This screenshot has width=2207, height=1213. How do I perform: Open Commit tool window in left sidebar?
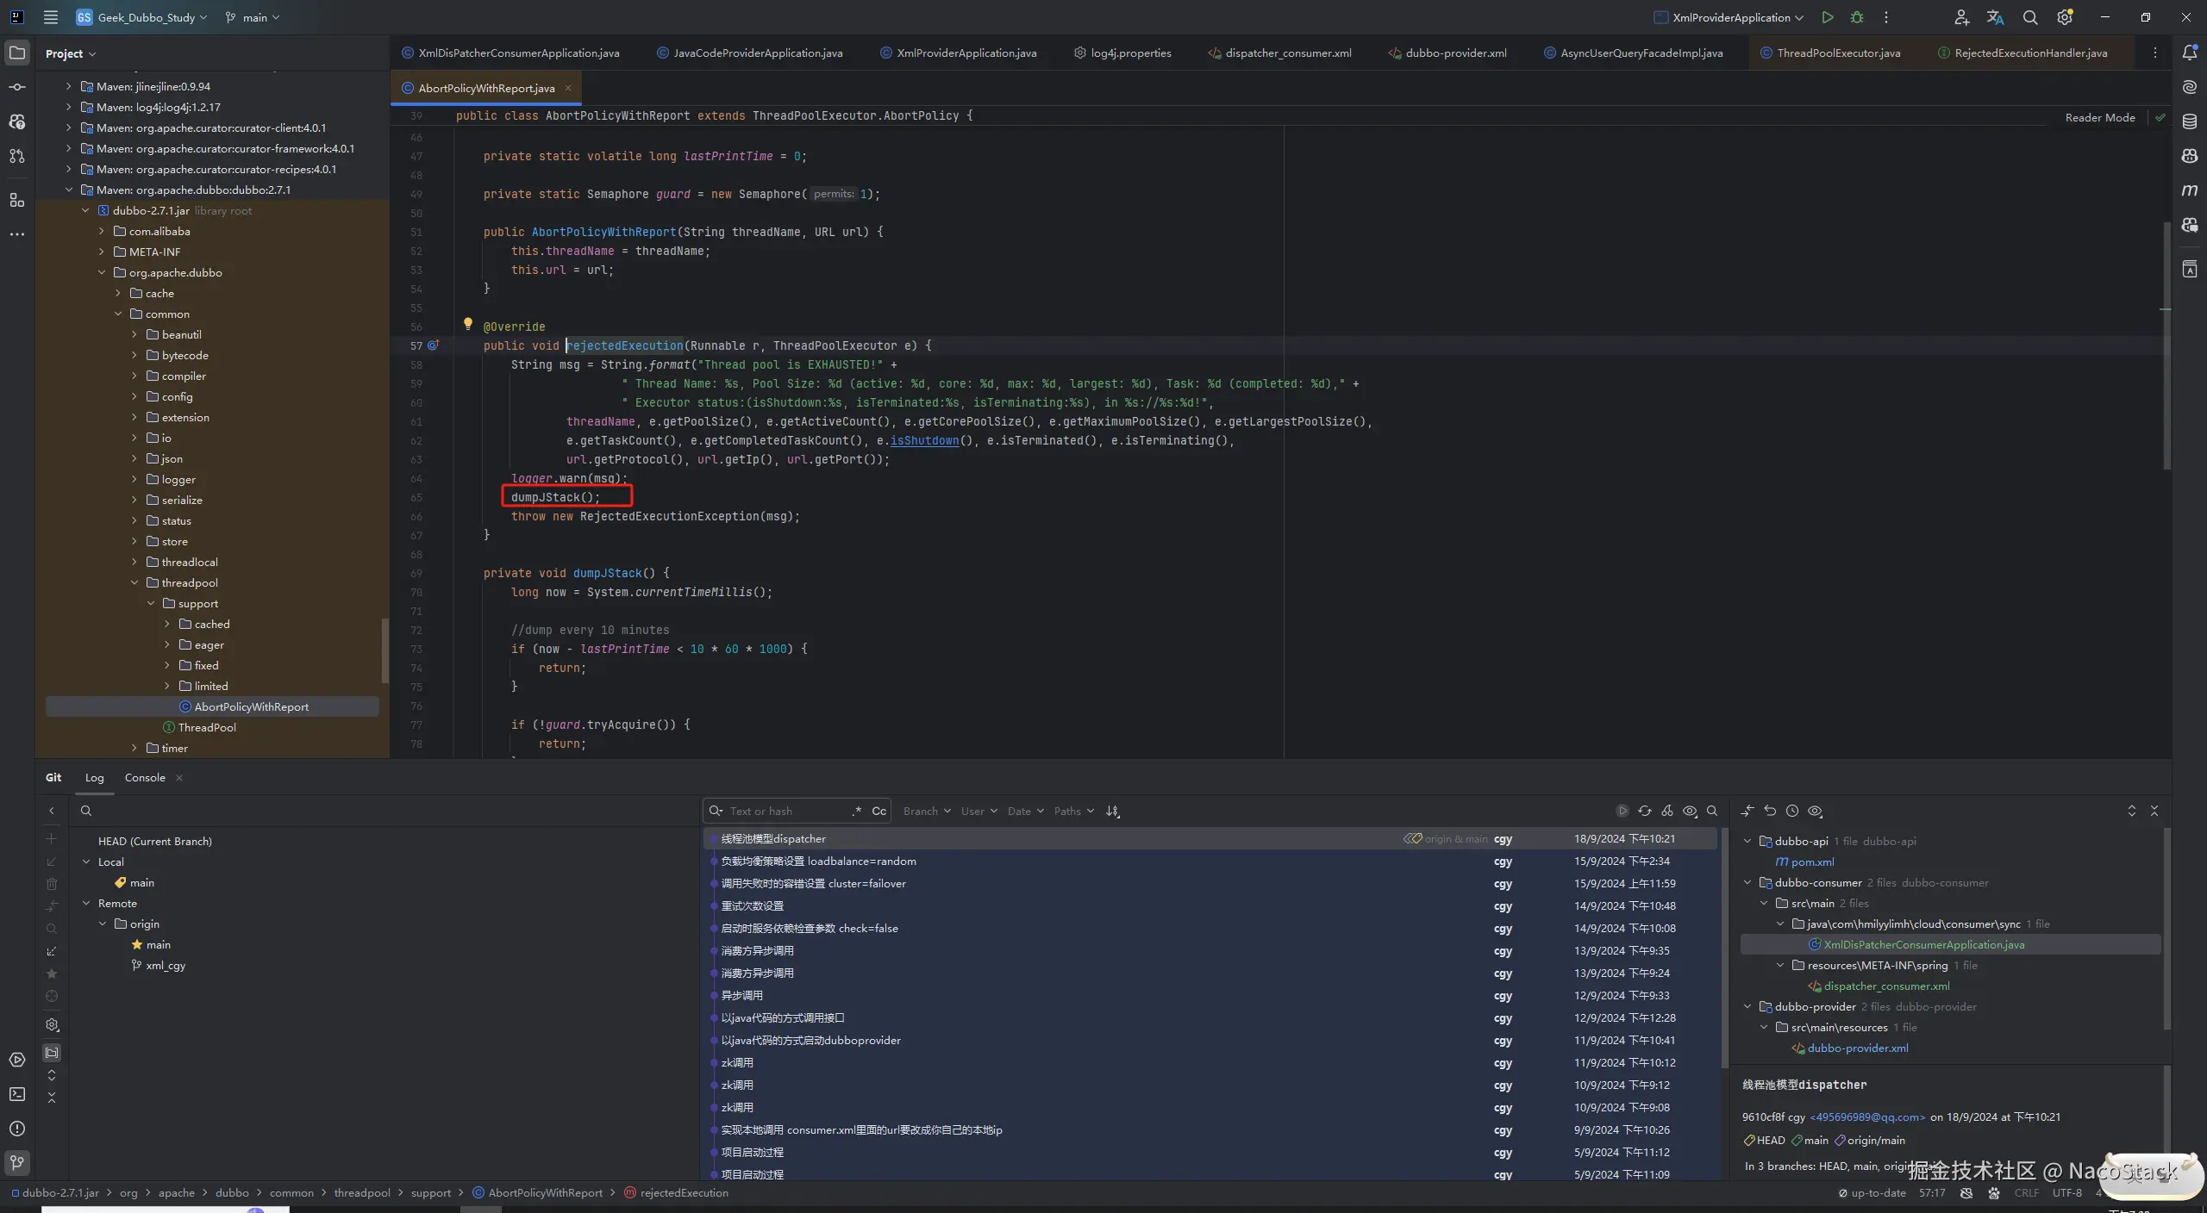(x=17, y=87)
